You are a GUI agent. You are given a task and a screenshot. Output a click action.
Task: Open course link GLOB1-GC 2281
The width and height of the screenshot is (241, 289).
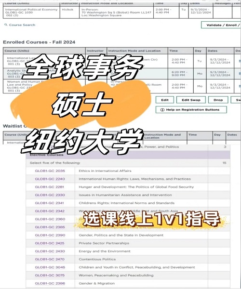[50, 187]
